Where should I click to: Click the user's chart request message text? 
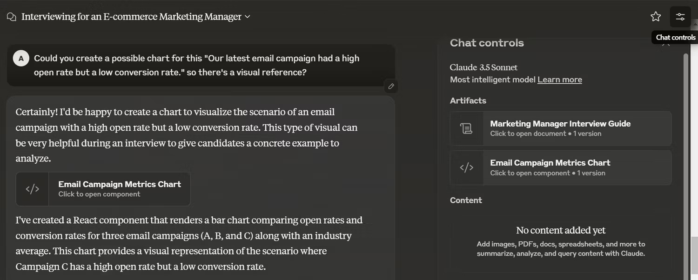[x=196, y=65]
